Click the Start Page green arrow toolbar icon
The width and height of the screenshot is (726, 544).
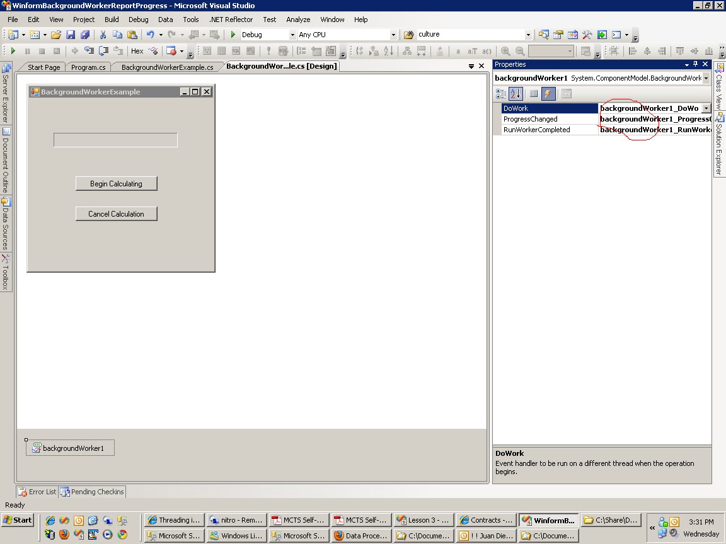tap(601, 35)
